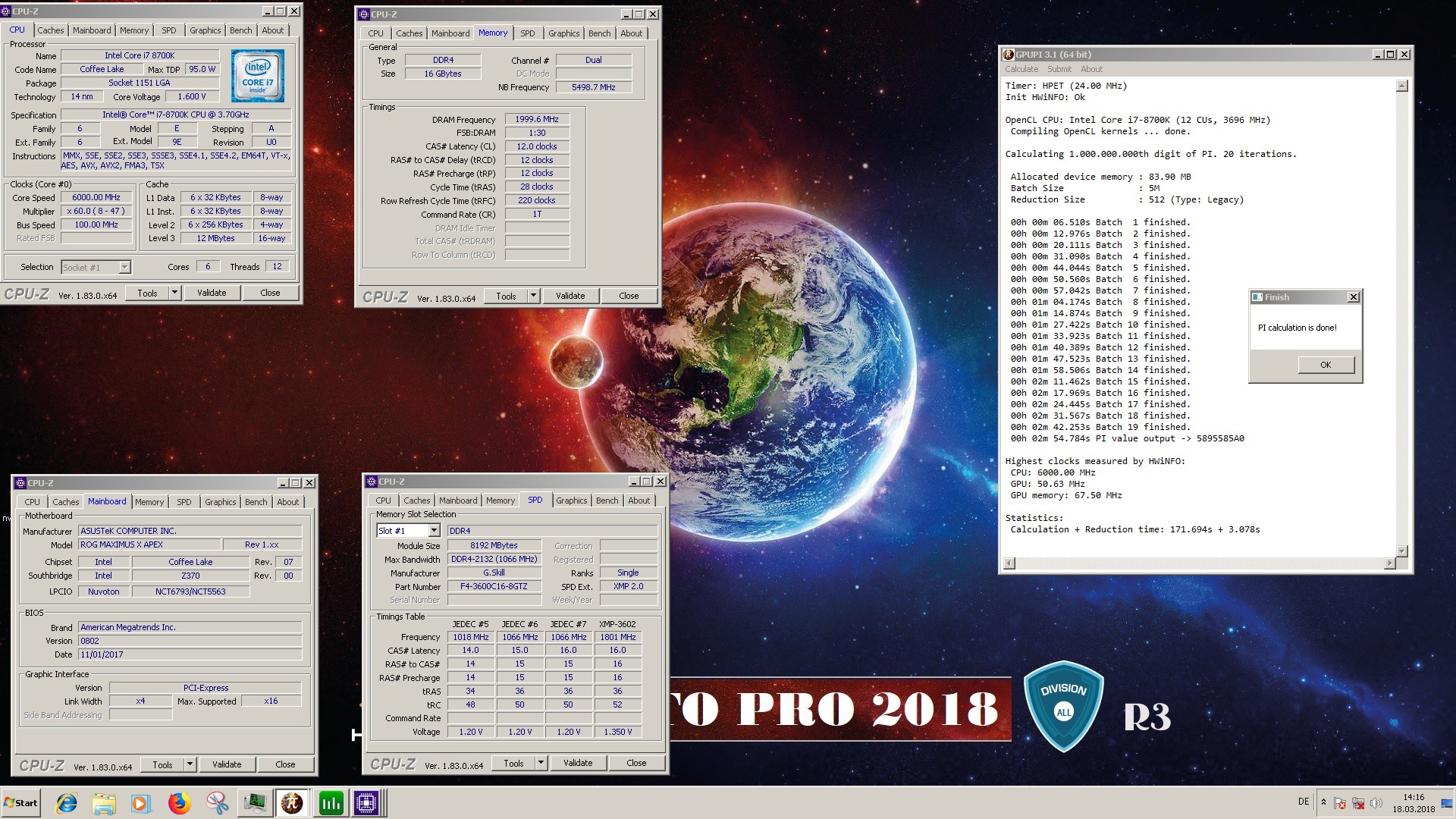Click the BIOS Version 0802 field
Image resolution: width=1456 pixels, height=819 pixels.
coord(190,641)
